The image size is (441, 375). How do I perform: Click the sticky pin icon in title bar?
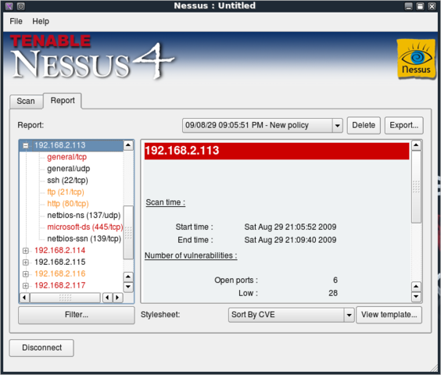21,6
